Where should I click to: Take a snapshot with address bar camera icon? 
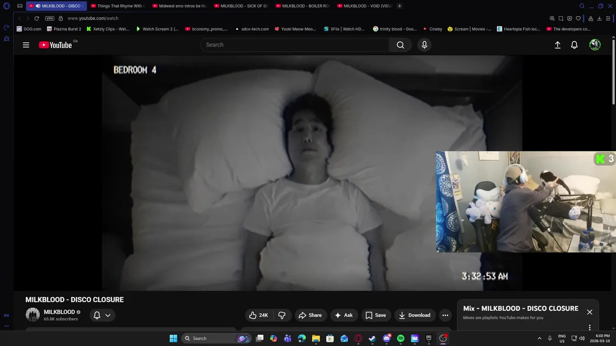pos(561,18)
